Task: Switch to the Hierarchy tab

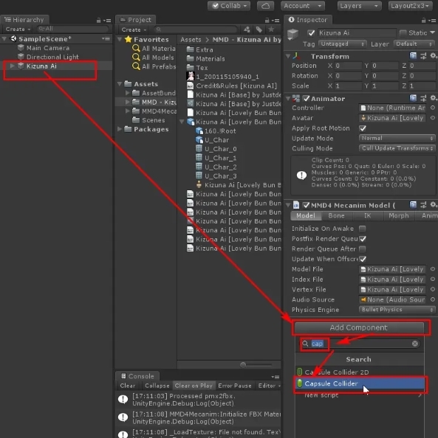Action: click(x=24, y=20)
